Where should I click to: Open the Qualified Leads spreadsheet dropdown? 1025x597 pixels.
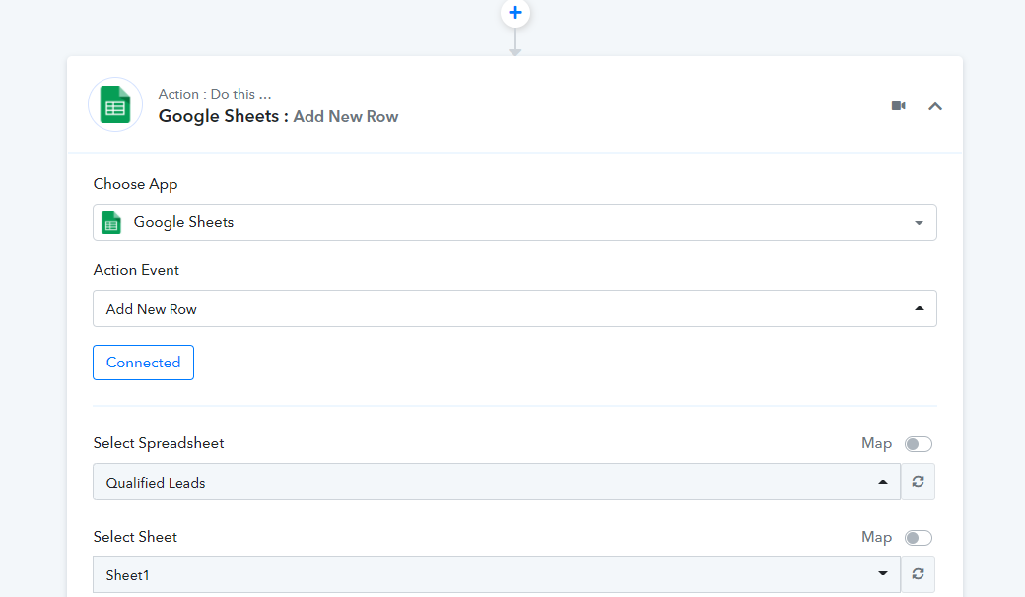point(497,482)
